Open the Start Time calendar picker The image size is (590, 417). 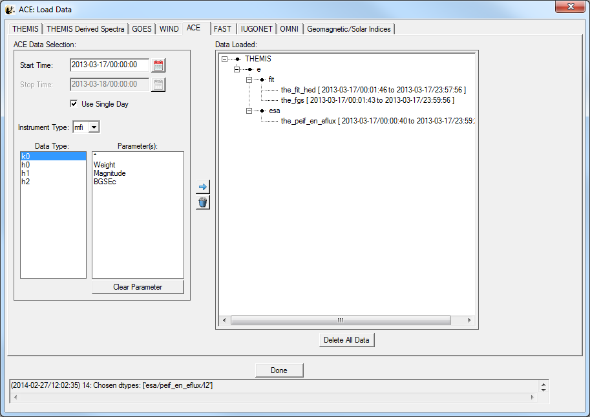pos(158,65)
